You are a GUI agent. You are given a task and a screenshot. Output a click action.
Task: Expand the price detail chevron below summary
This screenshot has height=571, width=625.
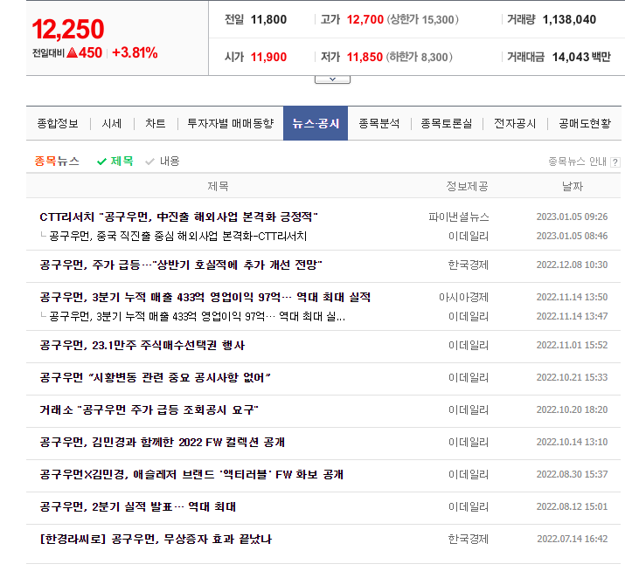(332, 79)
